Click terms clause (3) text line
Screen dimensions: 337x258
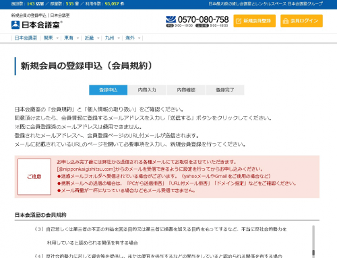(160, 229)
